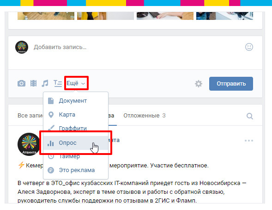Attach a video with the film icon
272x210 pixels.
(33, 83)
